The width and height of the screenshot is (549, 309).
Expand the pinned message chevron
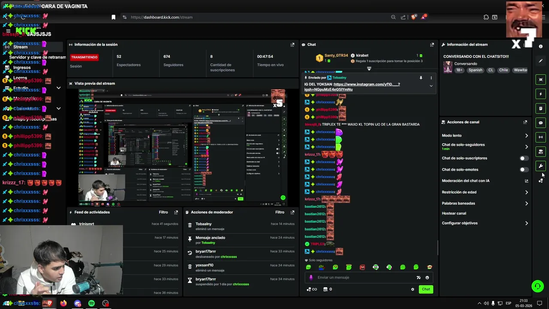point(431,86)
